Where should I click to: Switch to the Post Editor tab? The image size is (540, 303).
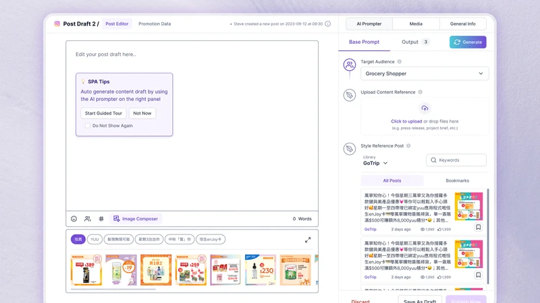pos(117,24)
